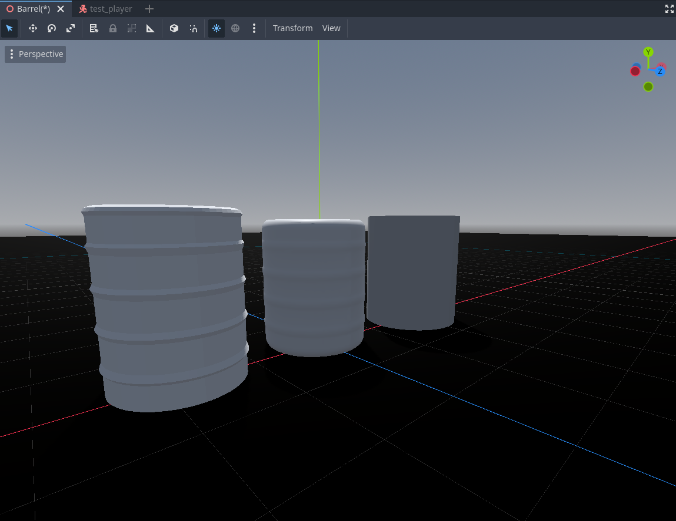The width and height of the screenshot is (676, 521).
Task: Open the list selectable nodes tool
Action: tap(94, 28)
